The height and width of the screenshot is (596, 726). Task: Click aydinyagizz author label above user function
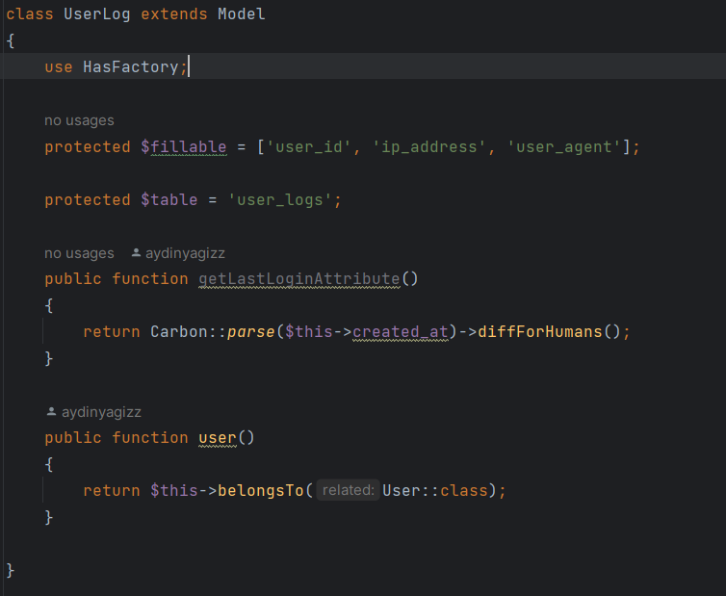click(101, 412)
